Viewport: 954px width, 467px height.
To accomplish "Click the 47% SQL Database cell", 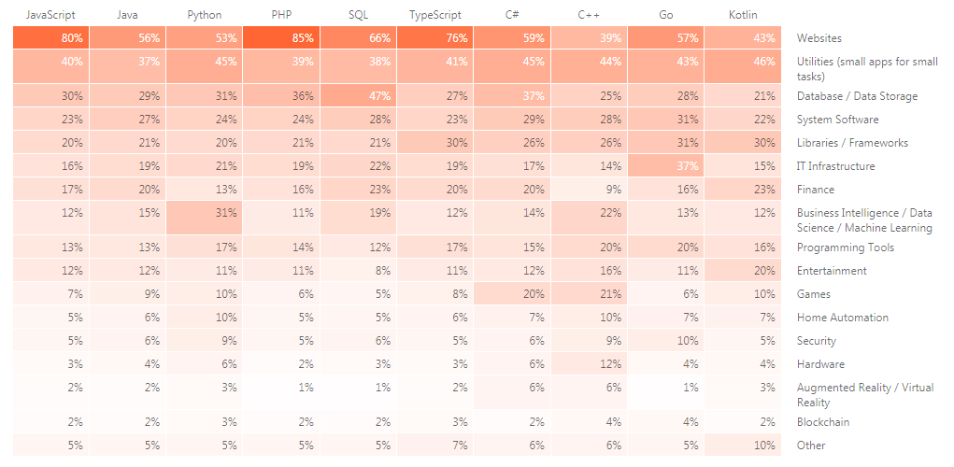I will tap(358, 96).
